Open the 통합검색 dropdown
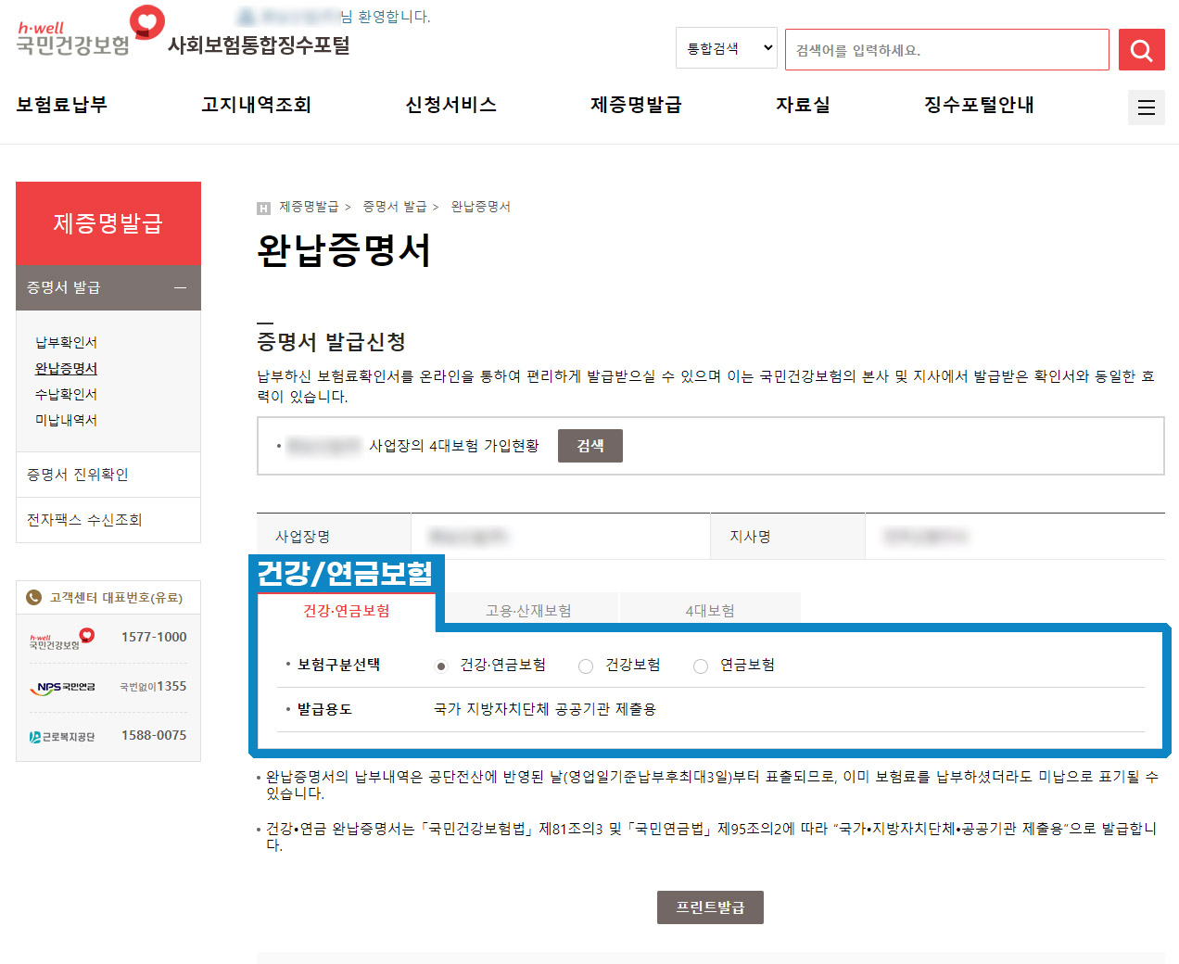 tap(727, 48)
